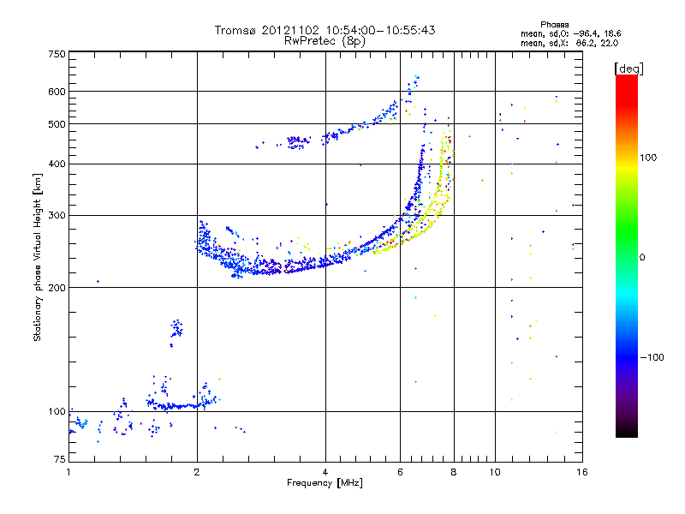The height and width of the screenshot is (514, 685).
Task: Click the x-axis tick label '16'
Action: (582, 472)
